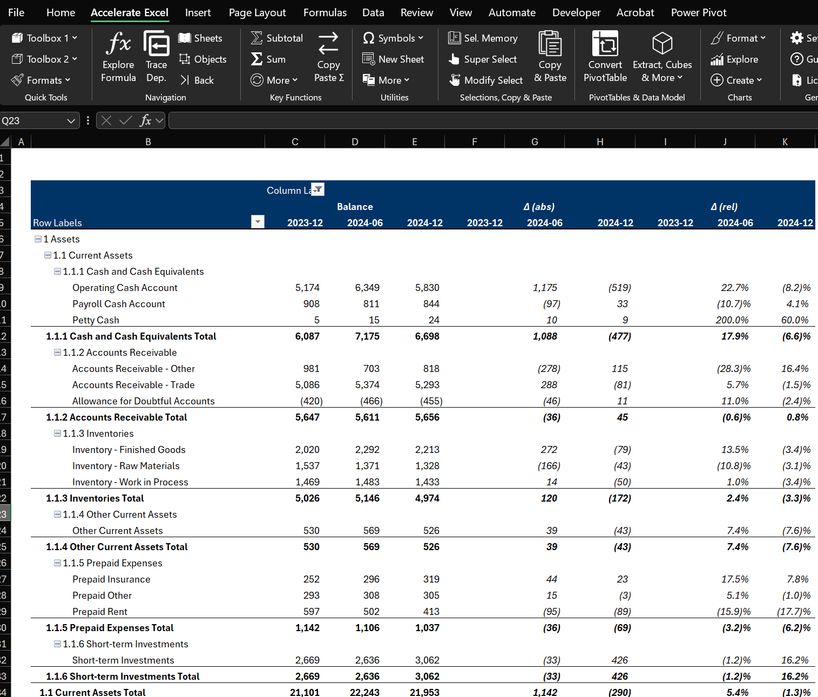Image resolution: width=818 pixels, height=697 pixels.
Task: Confirm entry with checkmark button
Action: [x=125, y=120]
